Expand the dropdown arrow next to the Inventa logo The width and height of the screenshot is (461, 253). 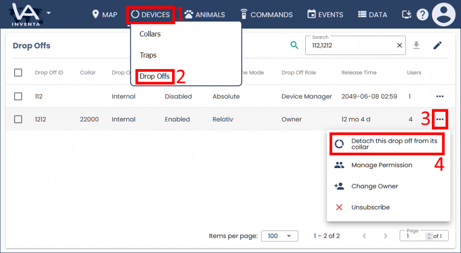point(48,12)
